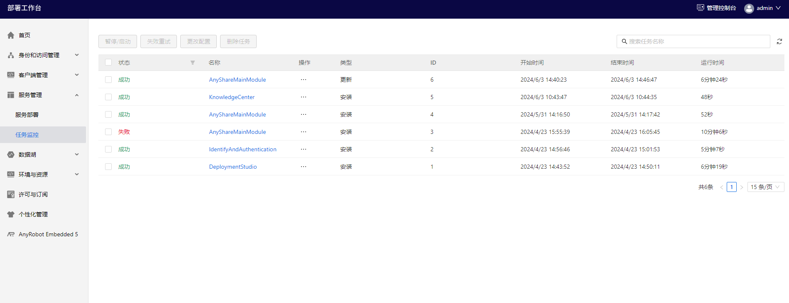
Task: Expand the 环境与资源 menu chevron
Action: [77, 174]
